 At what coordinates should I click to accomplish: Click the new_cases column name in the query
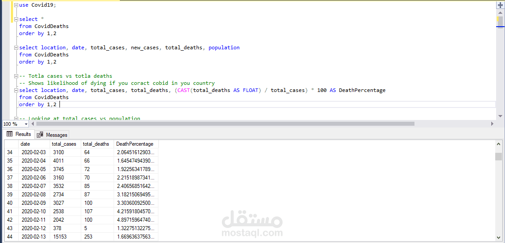[x=145, y=48]
